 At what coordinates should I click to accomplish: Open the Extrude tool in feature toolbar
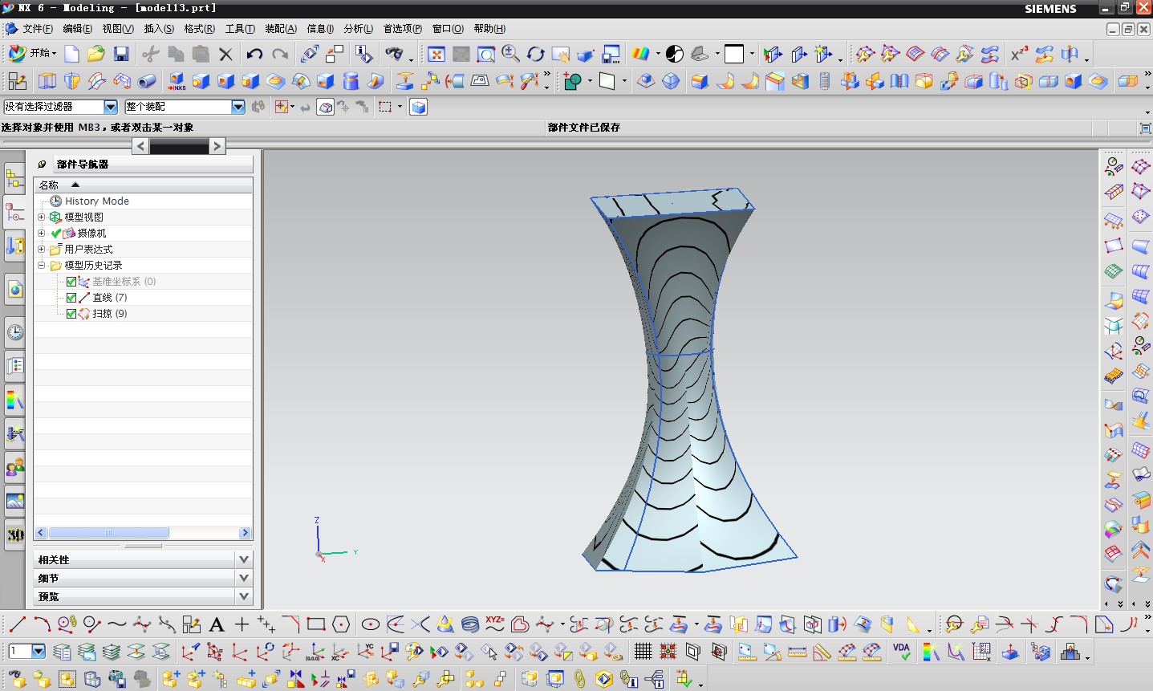[47, 81]
